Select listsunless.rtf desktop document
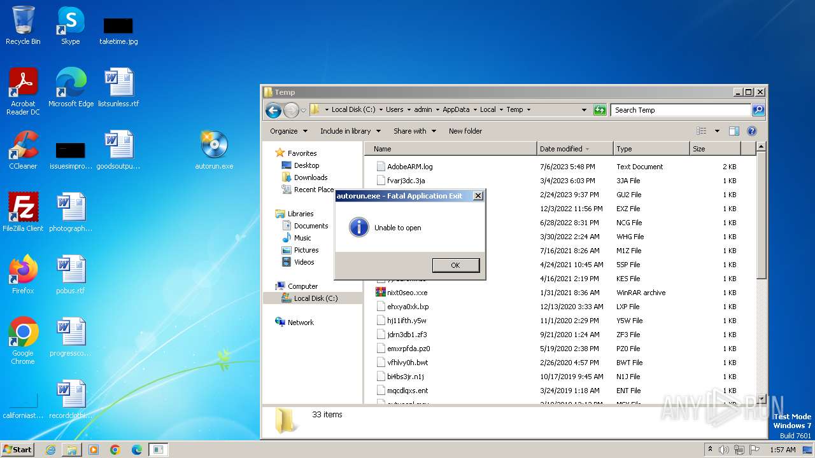Image resolution: width=815 pixels, height=458 pixels. point(118,88)
